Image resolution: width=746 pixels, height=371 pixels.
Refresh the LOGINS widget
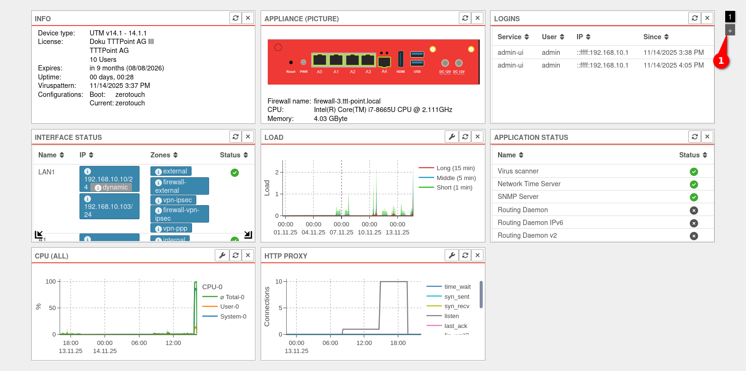(694, 18)
